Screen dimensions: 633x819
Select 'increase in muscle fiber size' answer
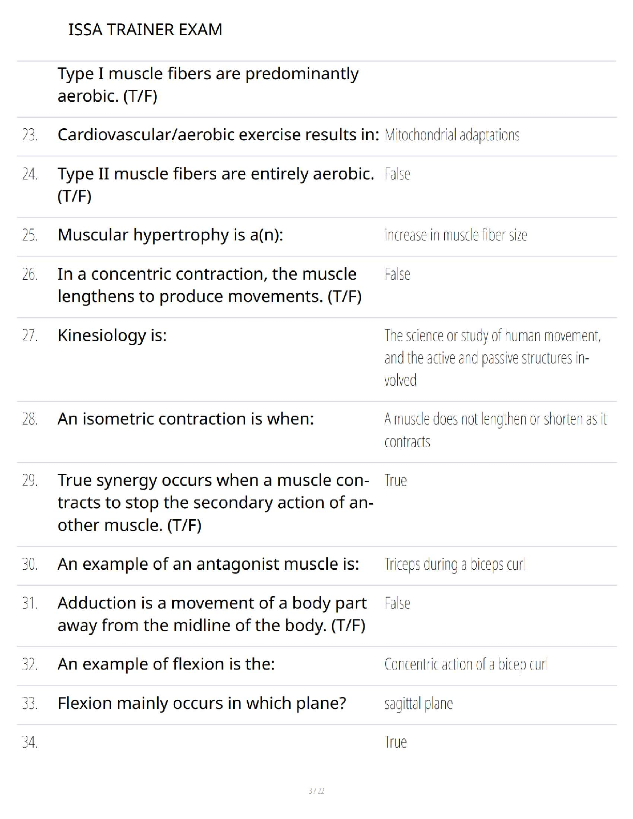point(456,235)
